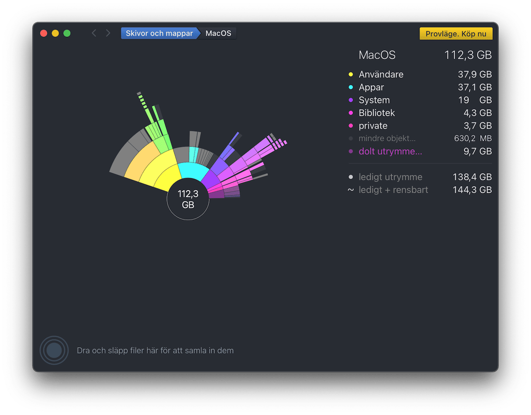Click the 112,3 GB total size
Screen dimensions: 531x415
[468, 55]
